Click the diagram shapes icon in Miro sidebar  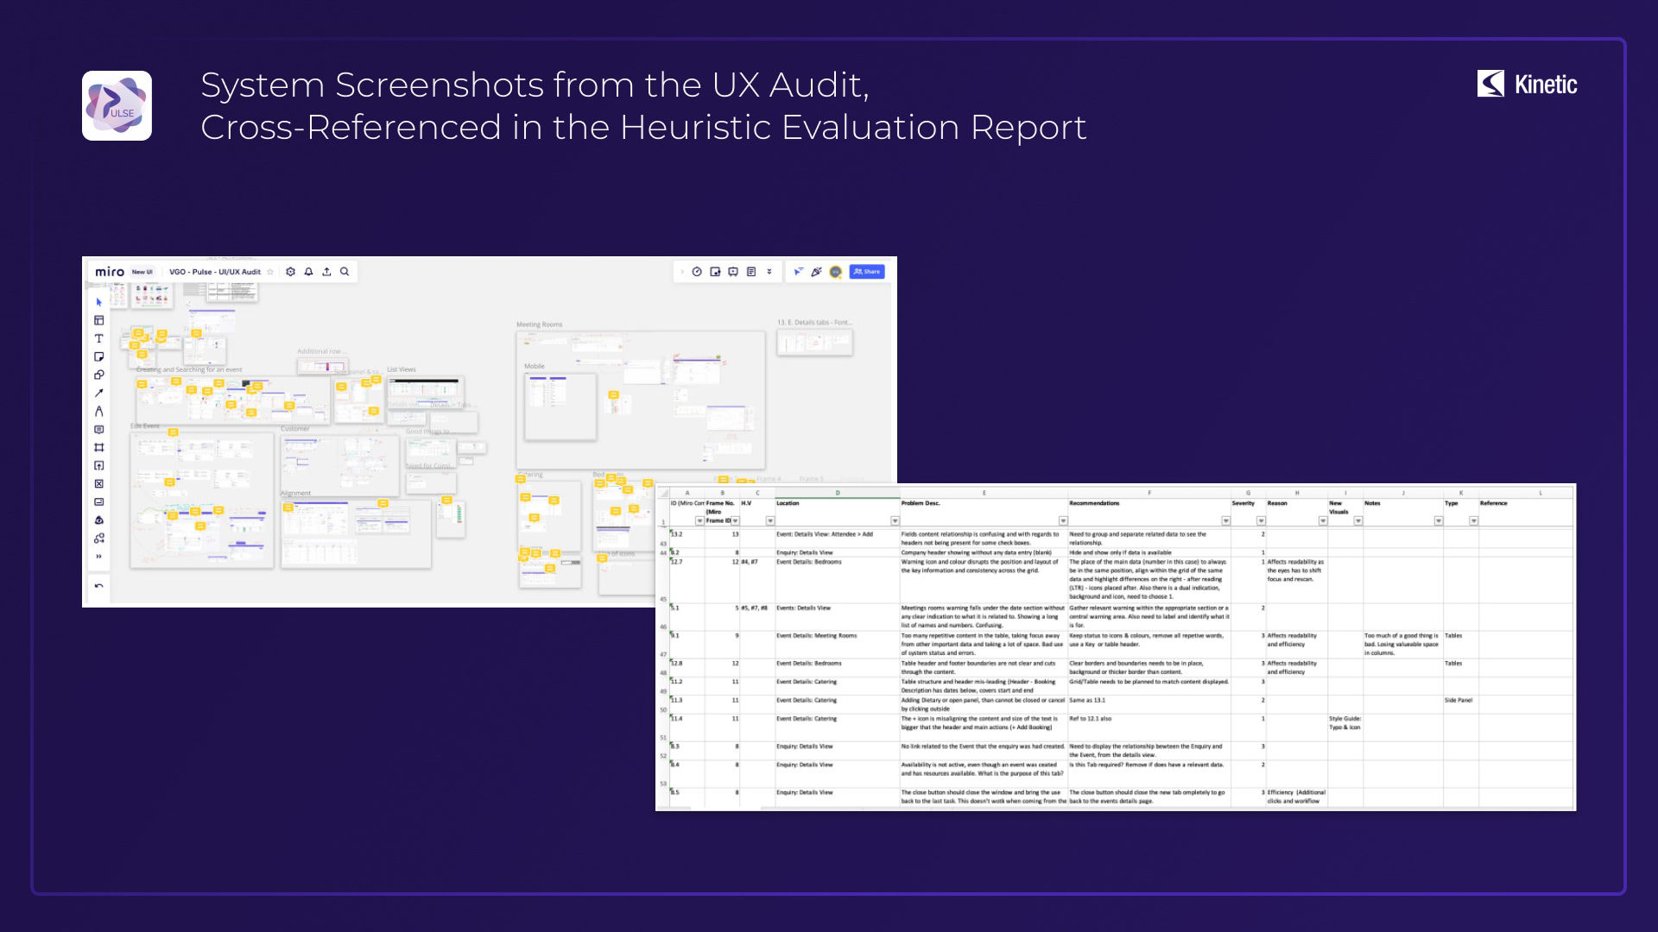click(99, 538)
